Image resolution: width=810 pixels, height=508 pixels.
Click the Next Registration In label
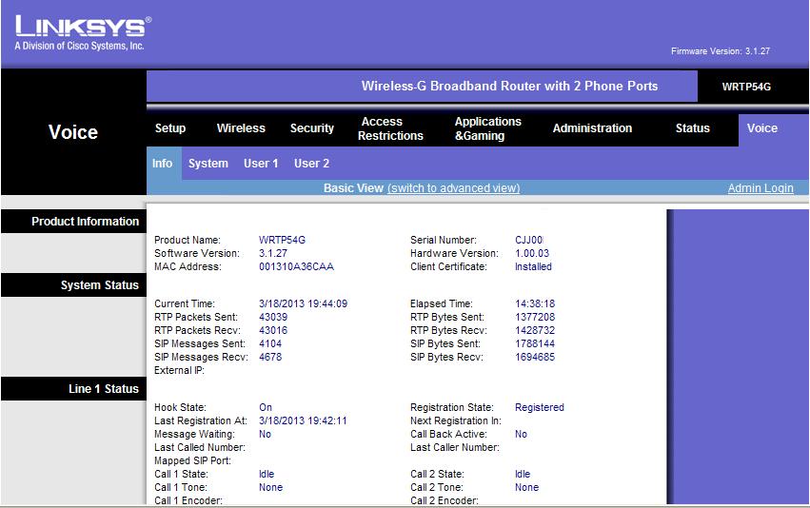point(456,420)
